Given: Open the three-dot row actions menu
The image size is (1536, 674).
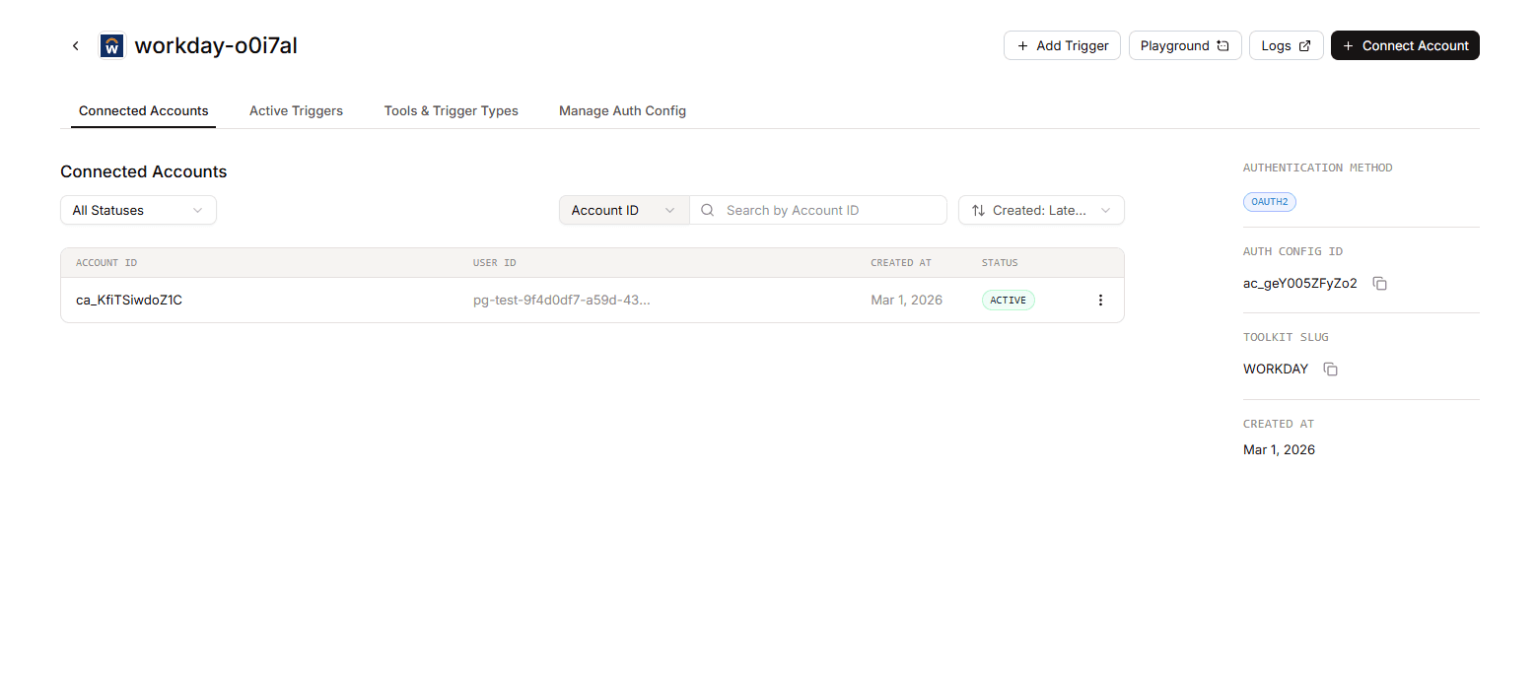Looking at the screenshot, I should tap(1101, 301).
